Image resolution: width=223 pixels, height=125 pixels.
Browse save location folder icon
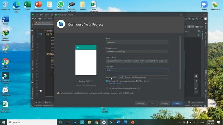(x=166, y=61)
